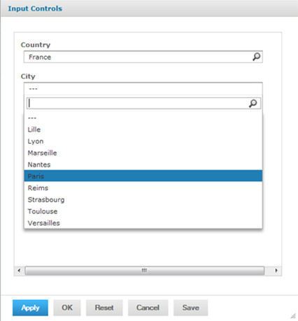Click the Country field label
The width and height of the screenshot is (298, 321).
click(x=36, y=45)
